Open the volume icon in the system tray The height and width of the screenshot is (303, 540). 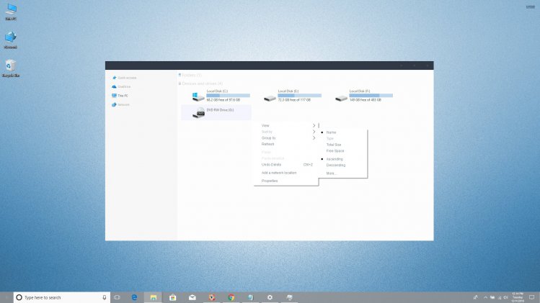(x=505, y=297)
